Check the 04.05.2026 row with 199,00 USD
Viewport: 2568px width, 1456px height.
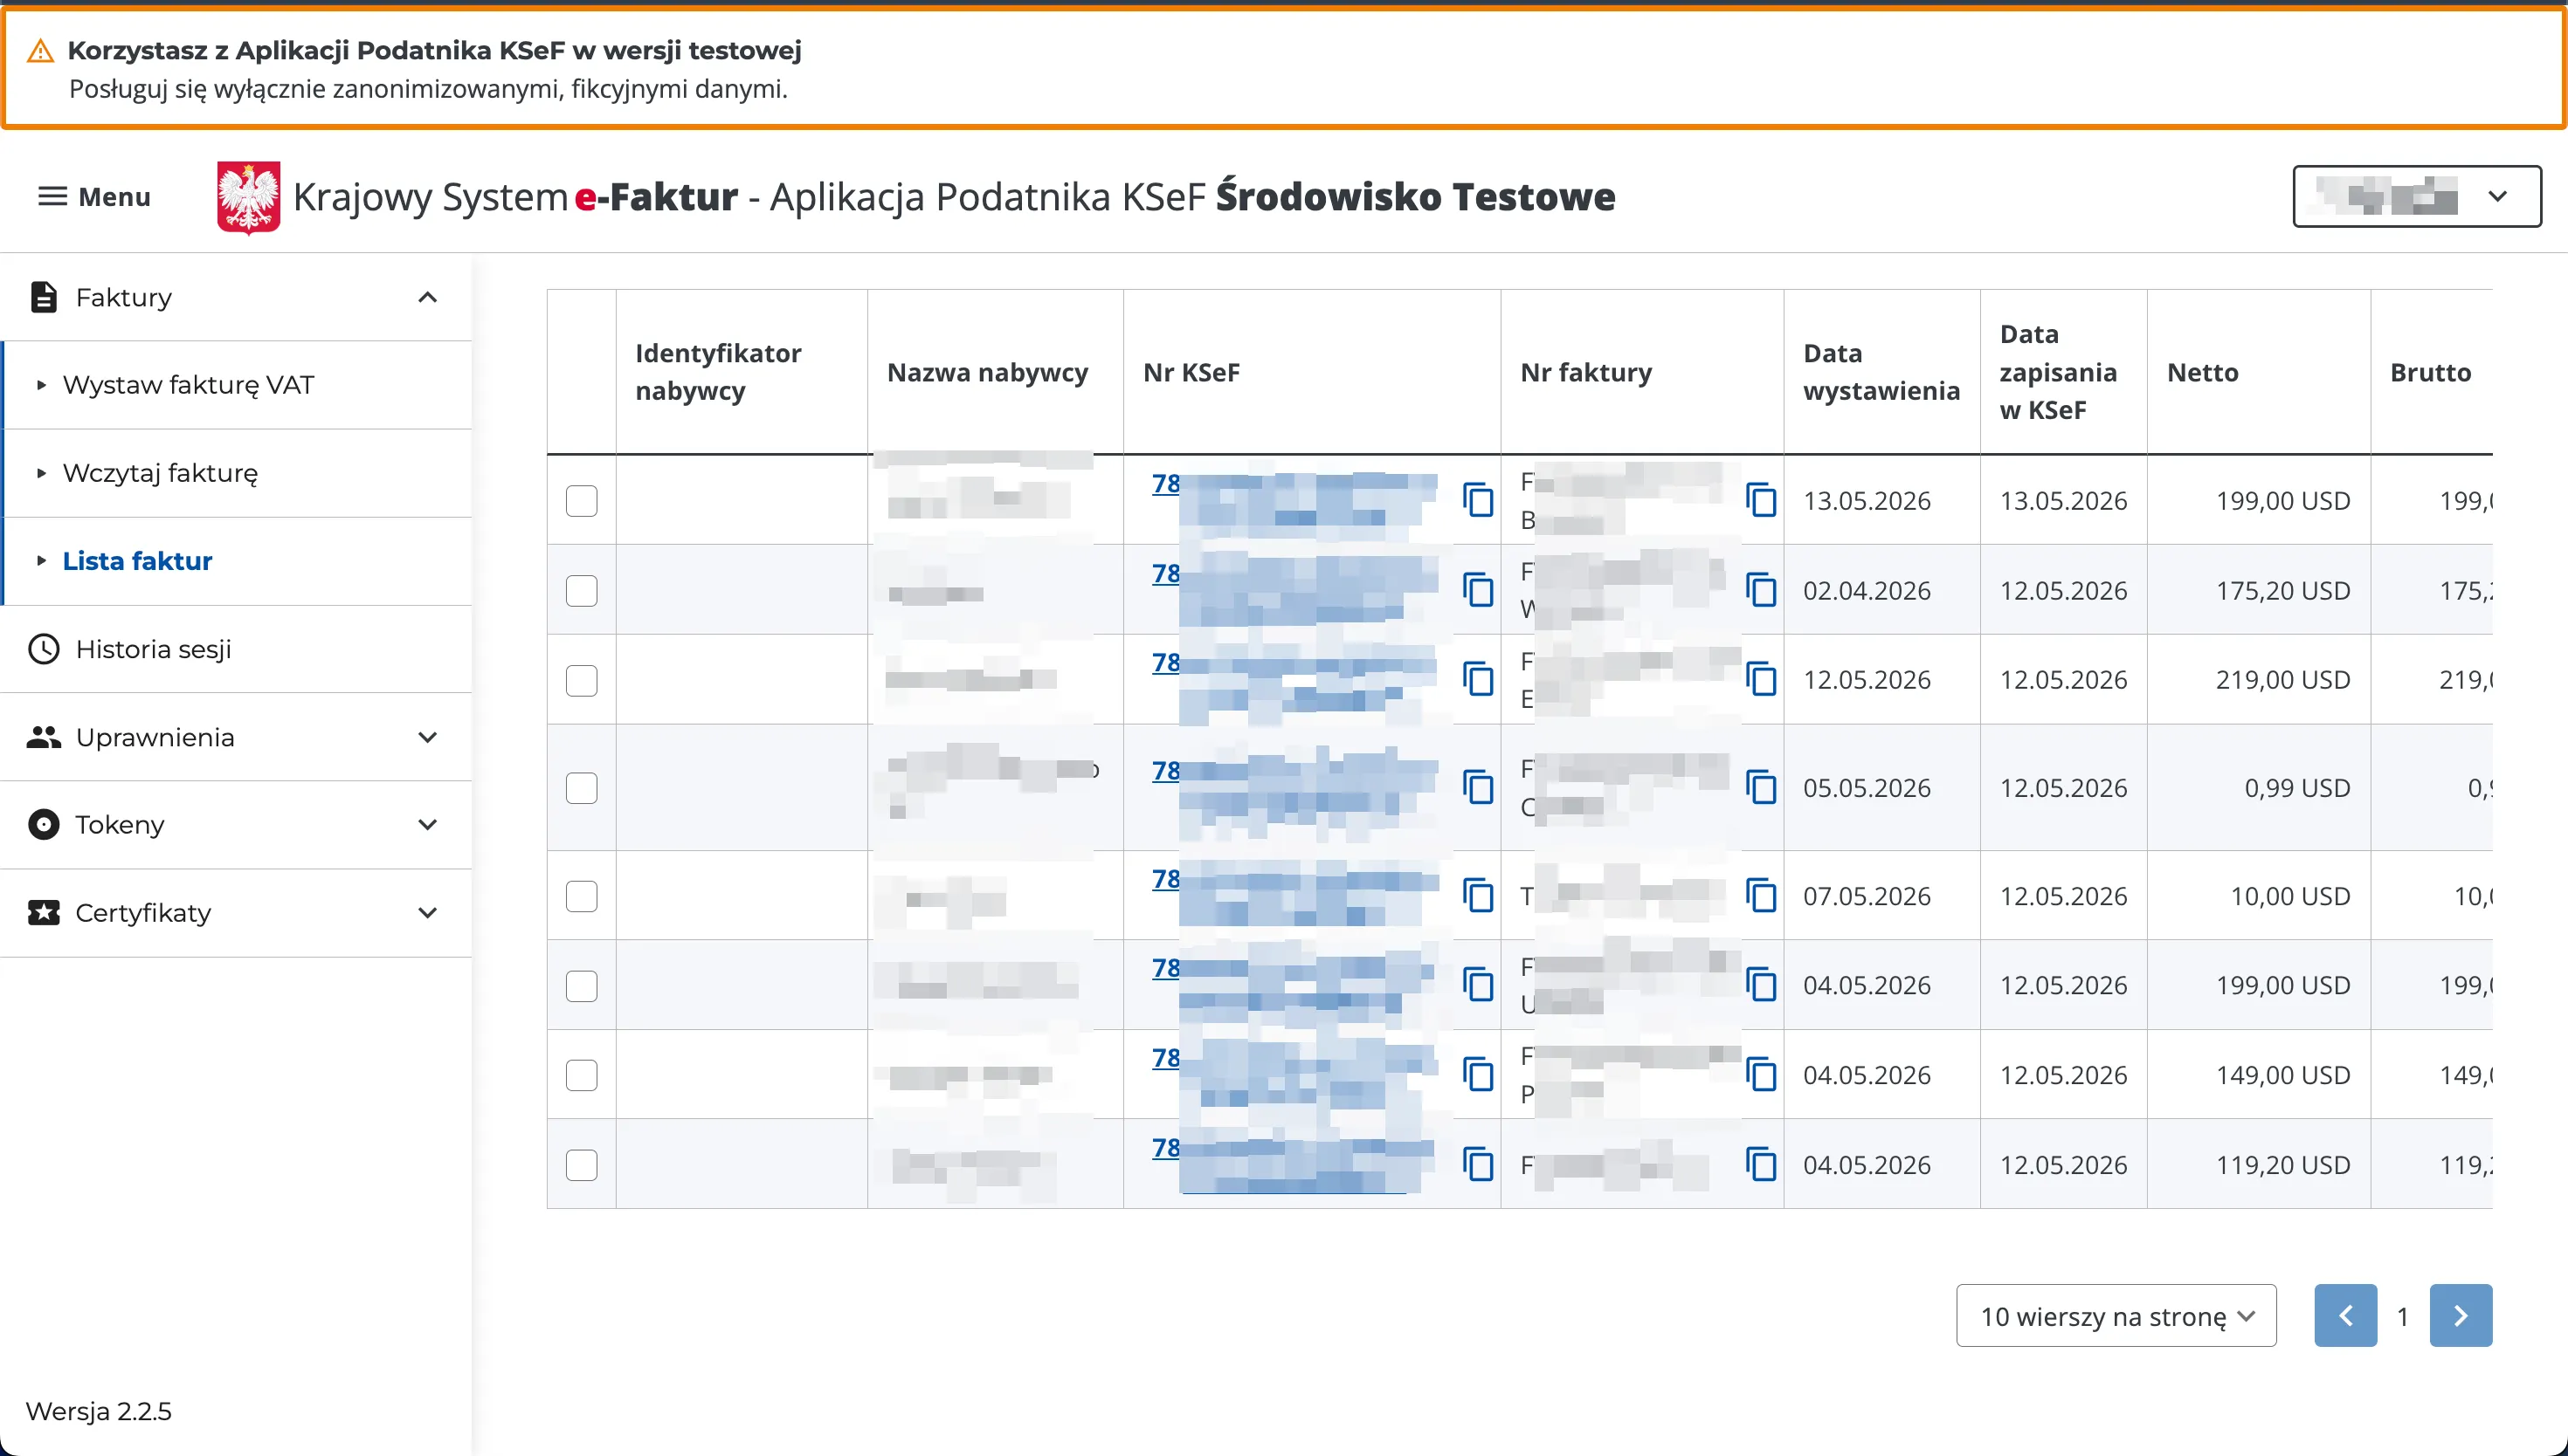click(x=581, y=986)
